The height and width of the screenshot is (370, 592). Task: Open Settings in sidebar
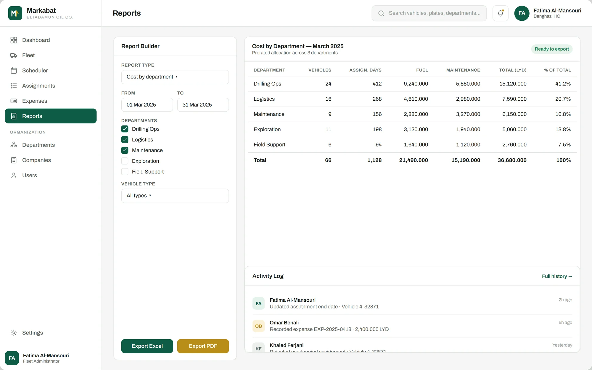[51, 333]
